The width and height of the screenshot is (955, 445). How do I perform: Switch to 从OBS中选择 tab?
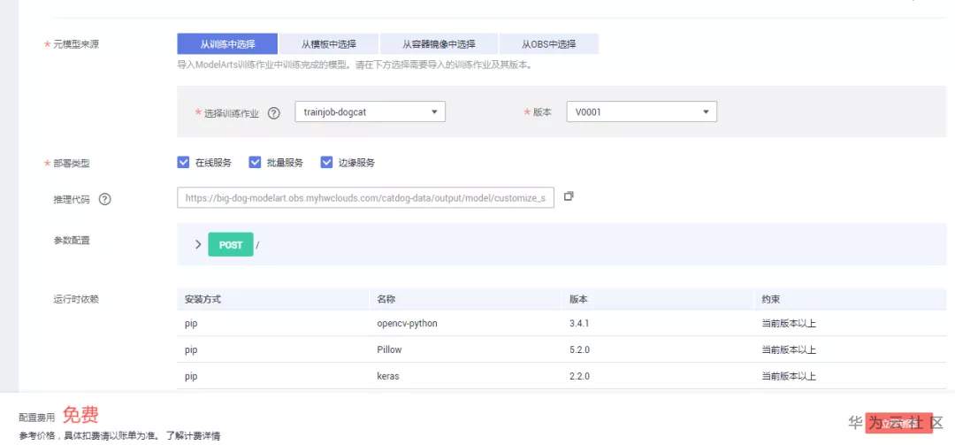(x=549, y=44)
